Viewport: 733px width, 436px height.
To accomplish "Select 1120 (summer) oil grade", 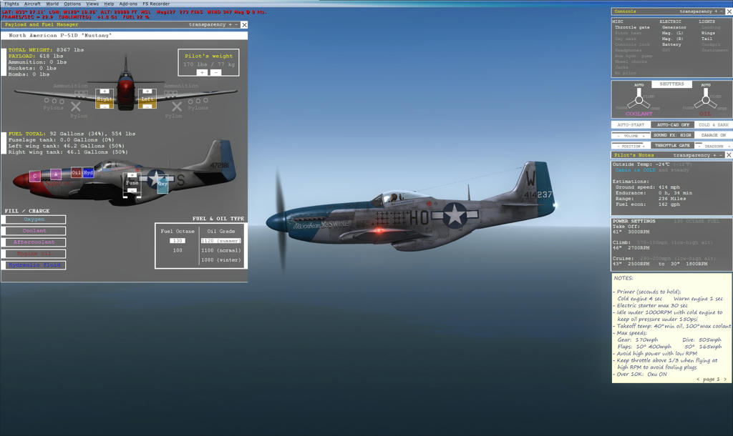I will pyautogui.click(x=221, y=241).
